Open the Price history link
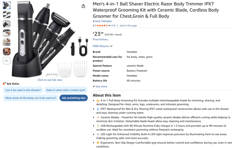Screen dimensions: 236x148 point(100,39)
